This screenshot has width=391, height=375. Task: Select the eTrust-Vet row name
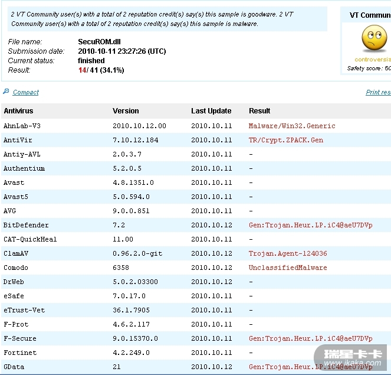pyautogui.click(x=24, y=311)
